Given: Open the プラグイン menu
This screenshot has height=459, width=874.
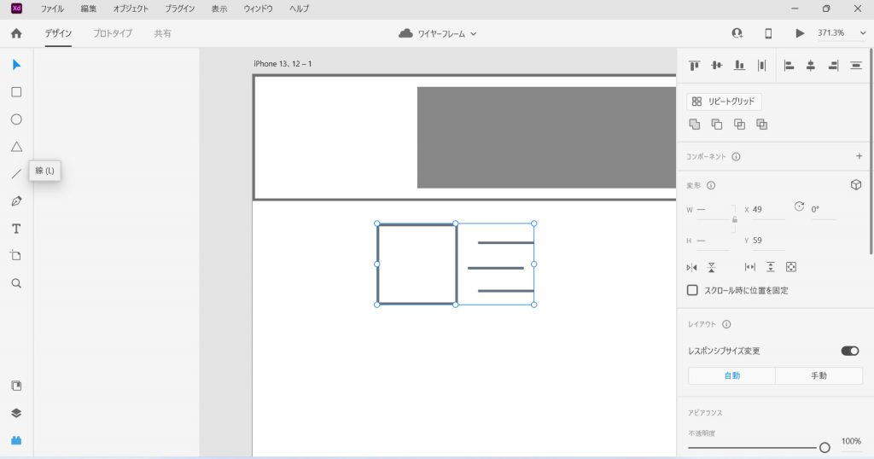Looking at the screenshot, I should 179,9.
